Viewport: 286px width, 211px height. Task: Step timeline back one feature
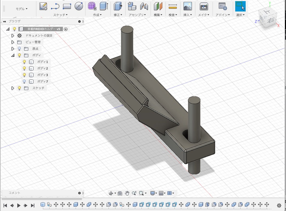[x=12, y=206]
